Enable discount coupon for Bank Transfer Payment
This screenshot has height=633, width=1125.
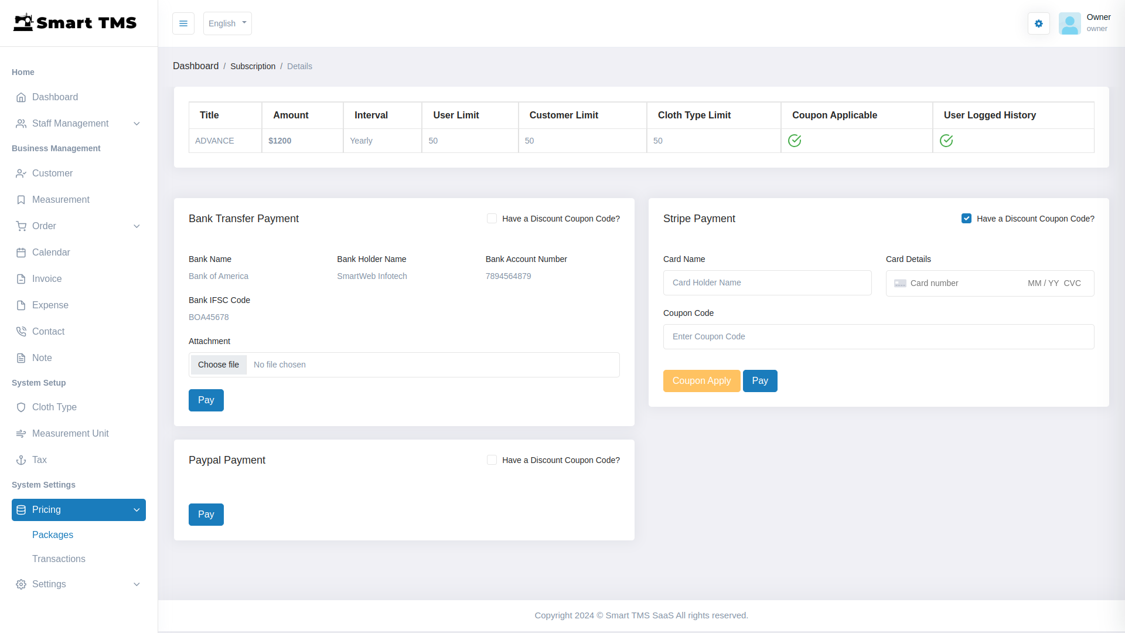(x=492, y=218)
